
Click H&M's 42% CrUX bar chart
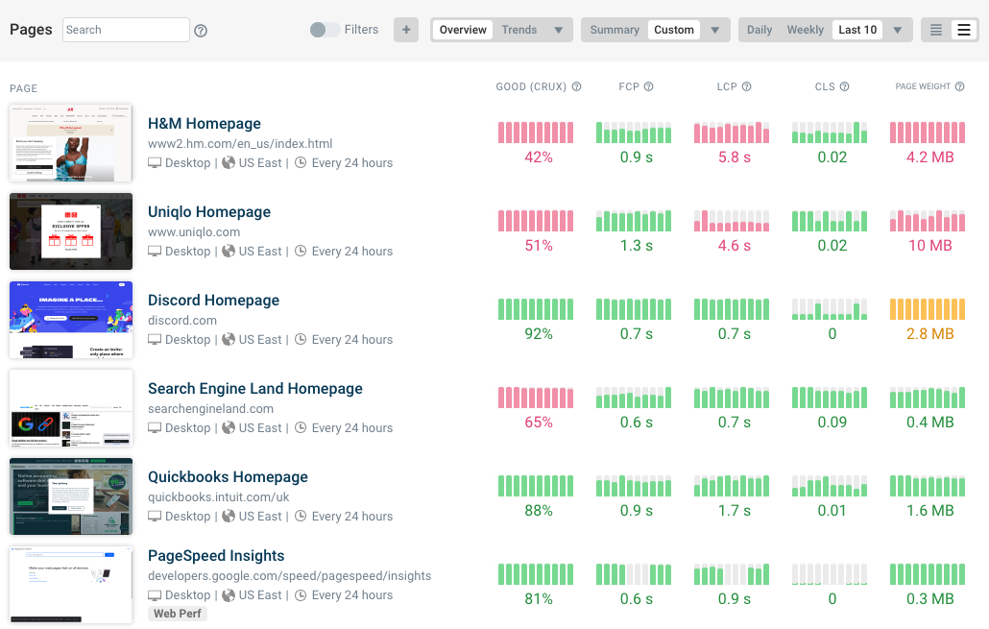(x=536, y=133)
